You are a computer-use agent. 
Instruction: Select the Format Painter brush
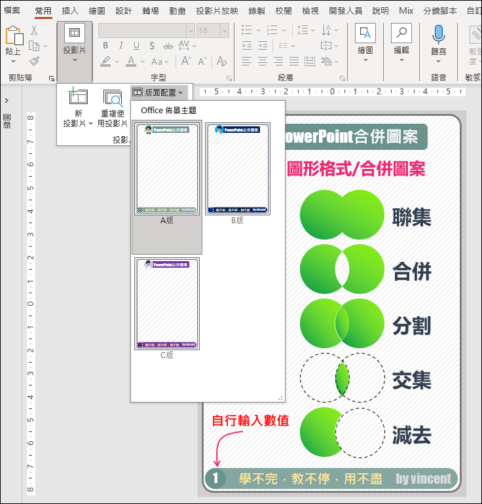(x=34, y=61)
